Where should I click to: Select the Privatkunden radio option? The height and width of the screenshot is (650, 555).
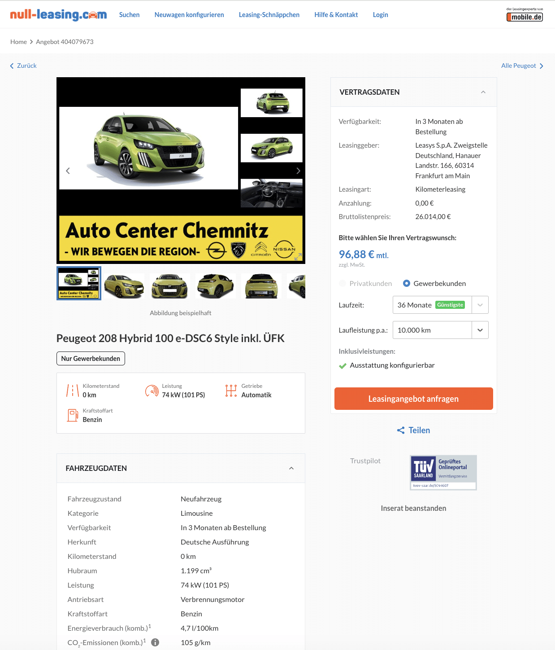pyautogui.click(x=343, y=283)
